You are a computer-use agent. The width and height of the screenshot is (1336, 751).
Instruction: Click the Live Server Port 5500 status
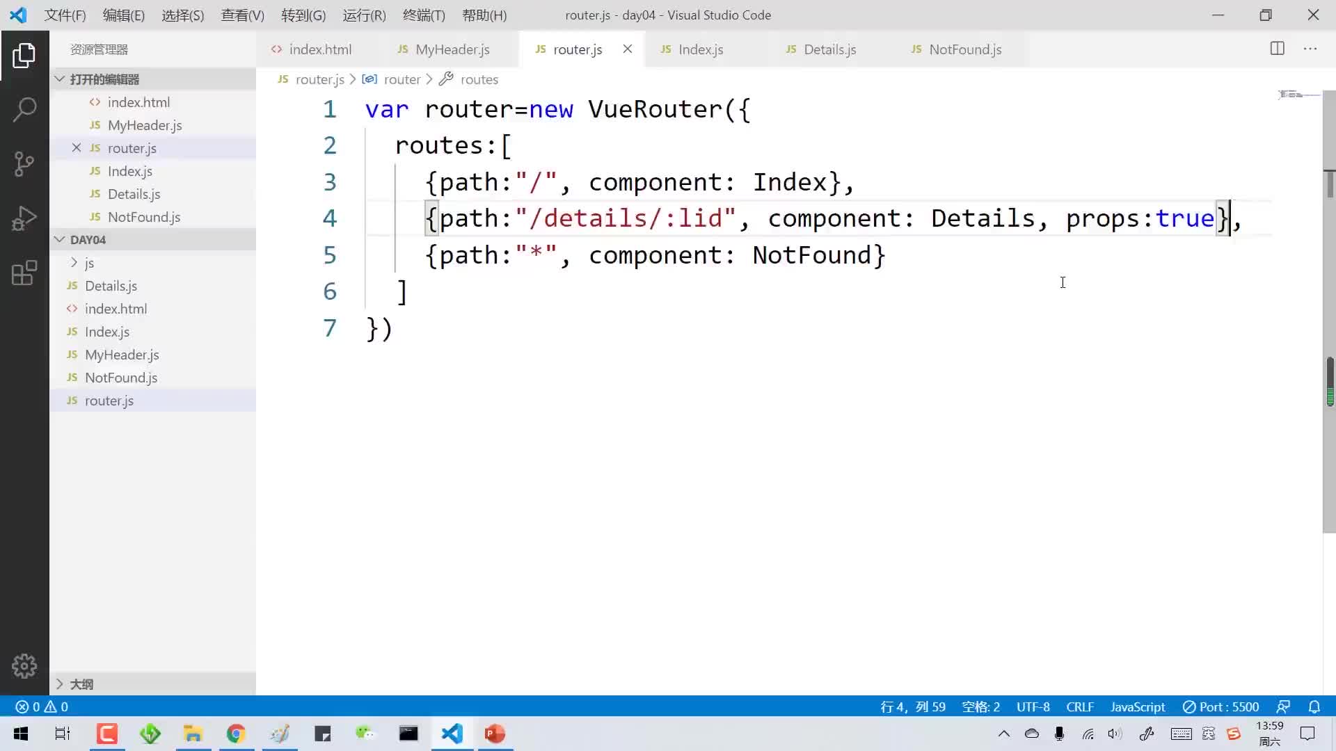click(1221, 706)
